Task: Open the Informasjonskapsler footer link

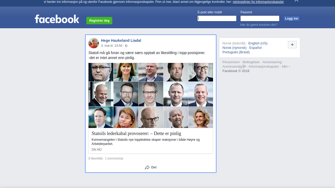Action: click(264, 67)
